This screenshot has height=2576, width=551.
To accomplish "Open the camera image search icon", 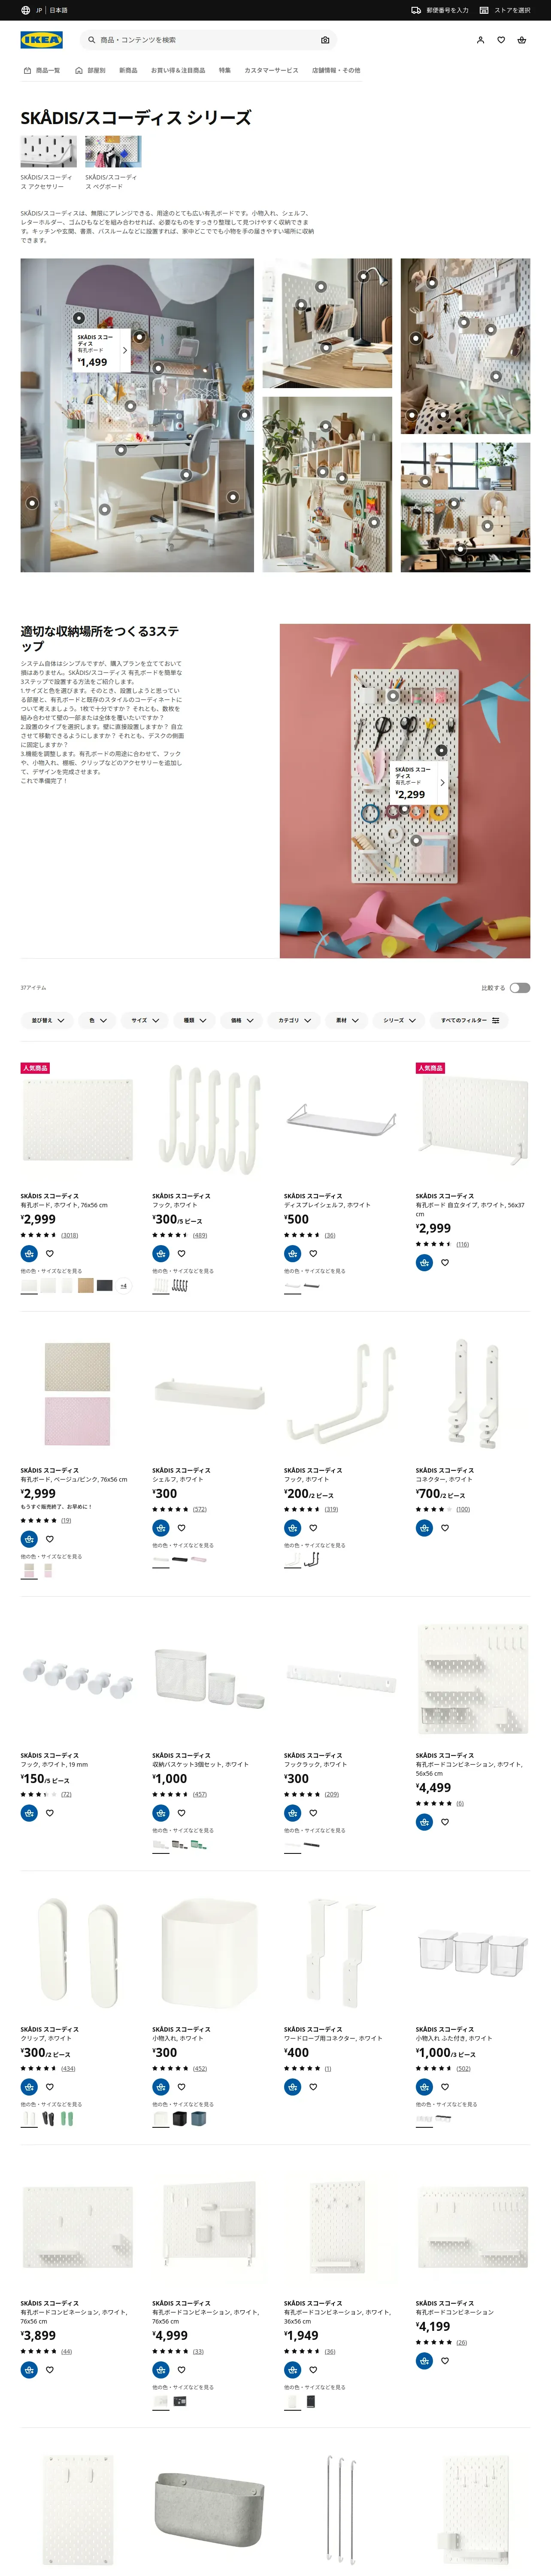I will 325,40.
